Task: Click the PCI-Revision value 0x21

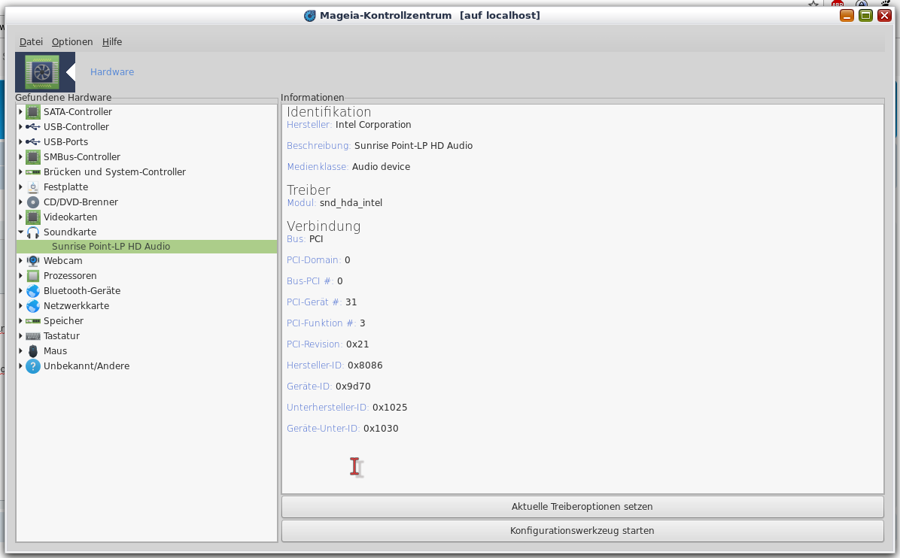Action: (357, 344)
